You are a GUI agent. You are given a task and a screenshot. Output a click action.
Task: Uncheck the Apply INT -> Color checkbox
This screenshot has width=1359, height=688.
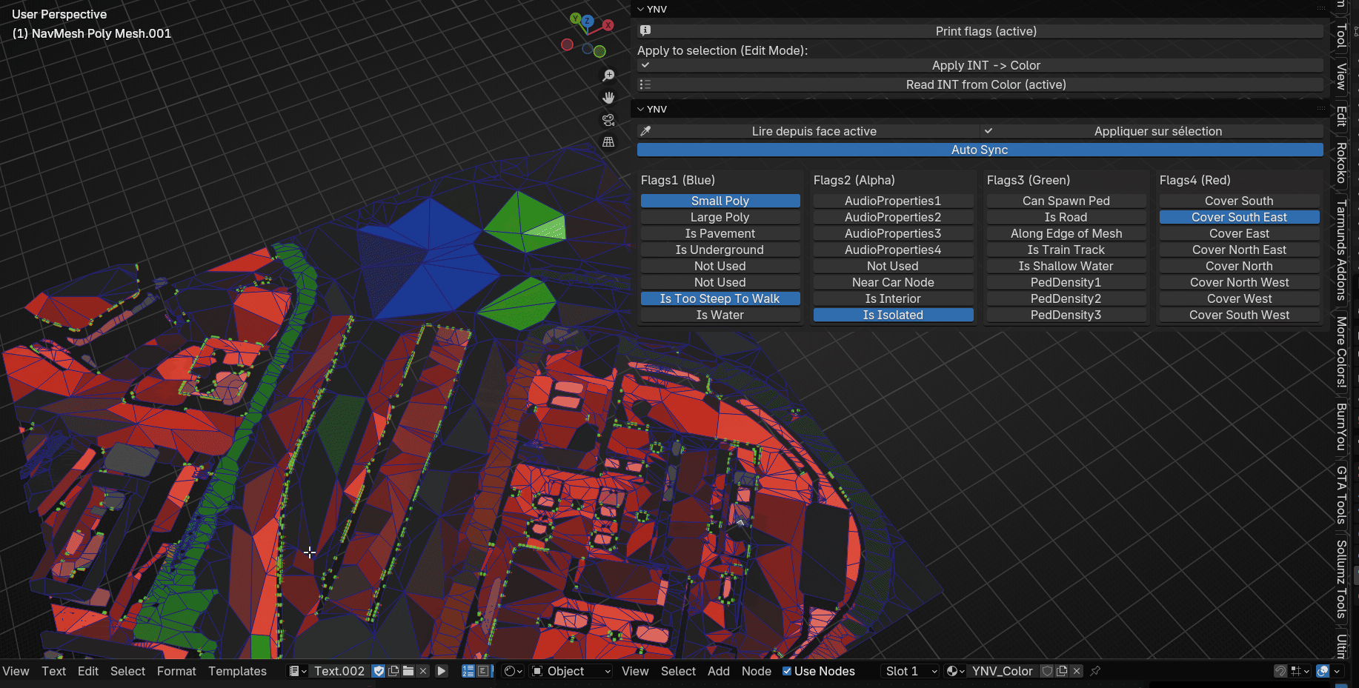click(645, 65)
